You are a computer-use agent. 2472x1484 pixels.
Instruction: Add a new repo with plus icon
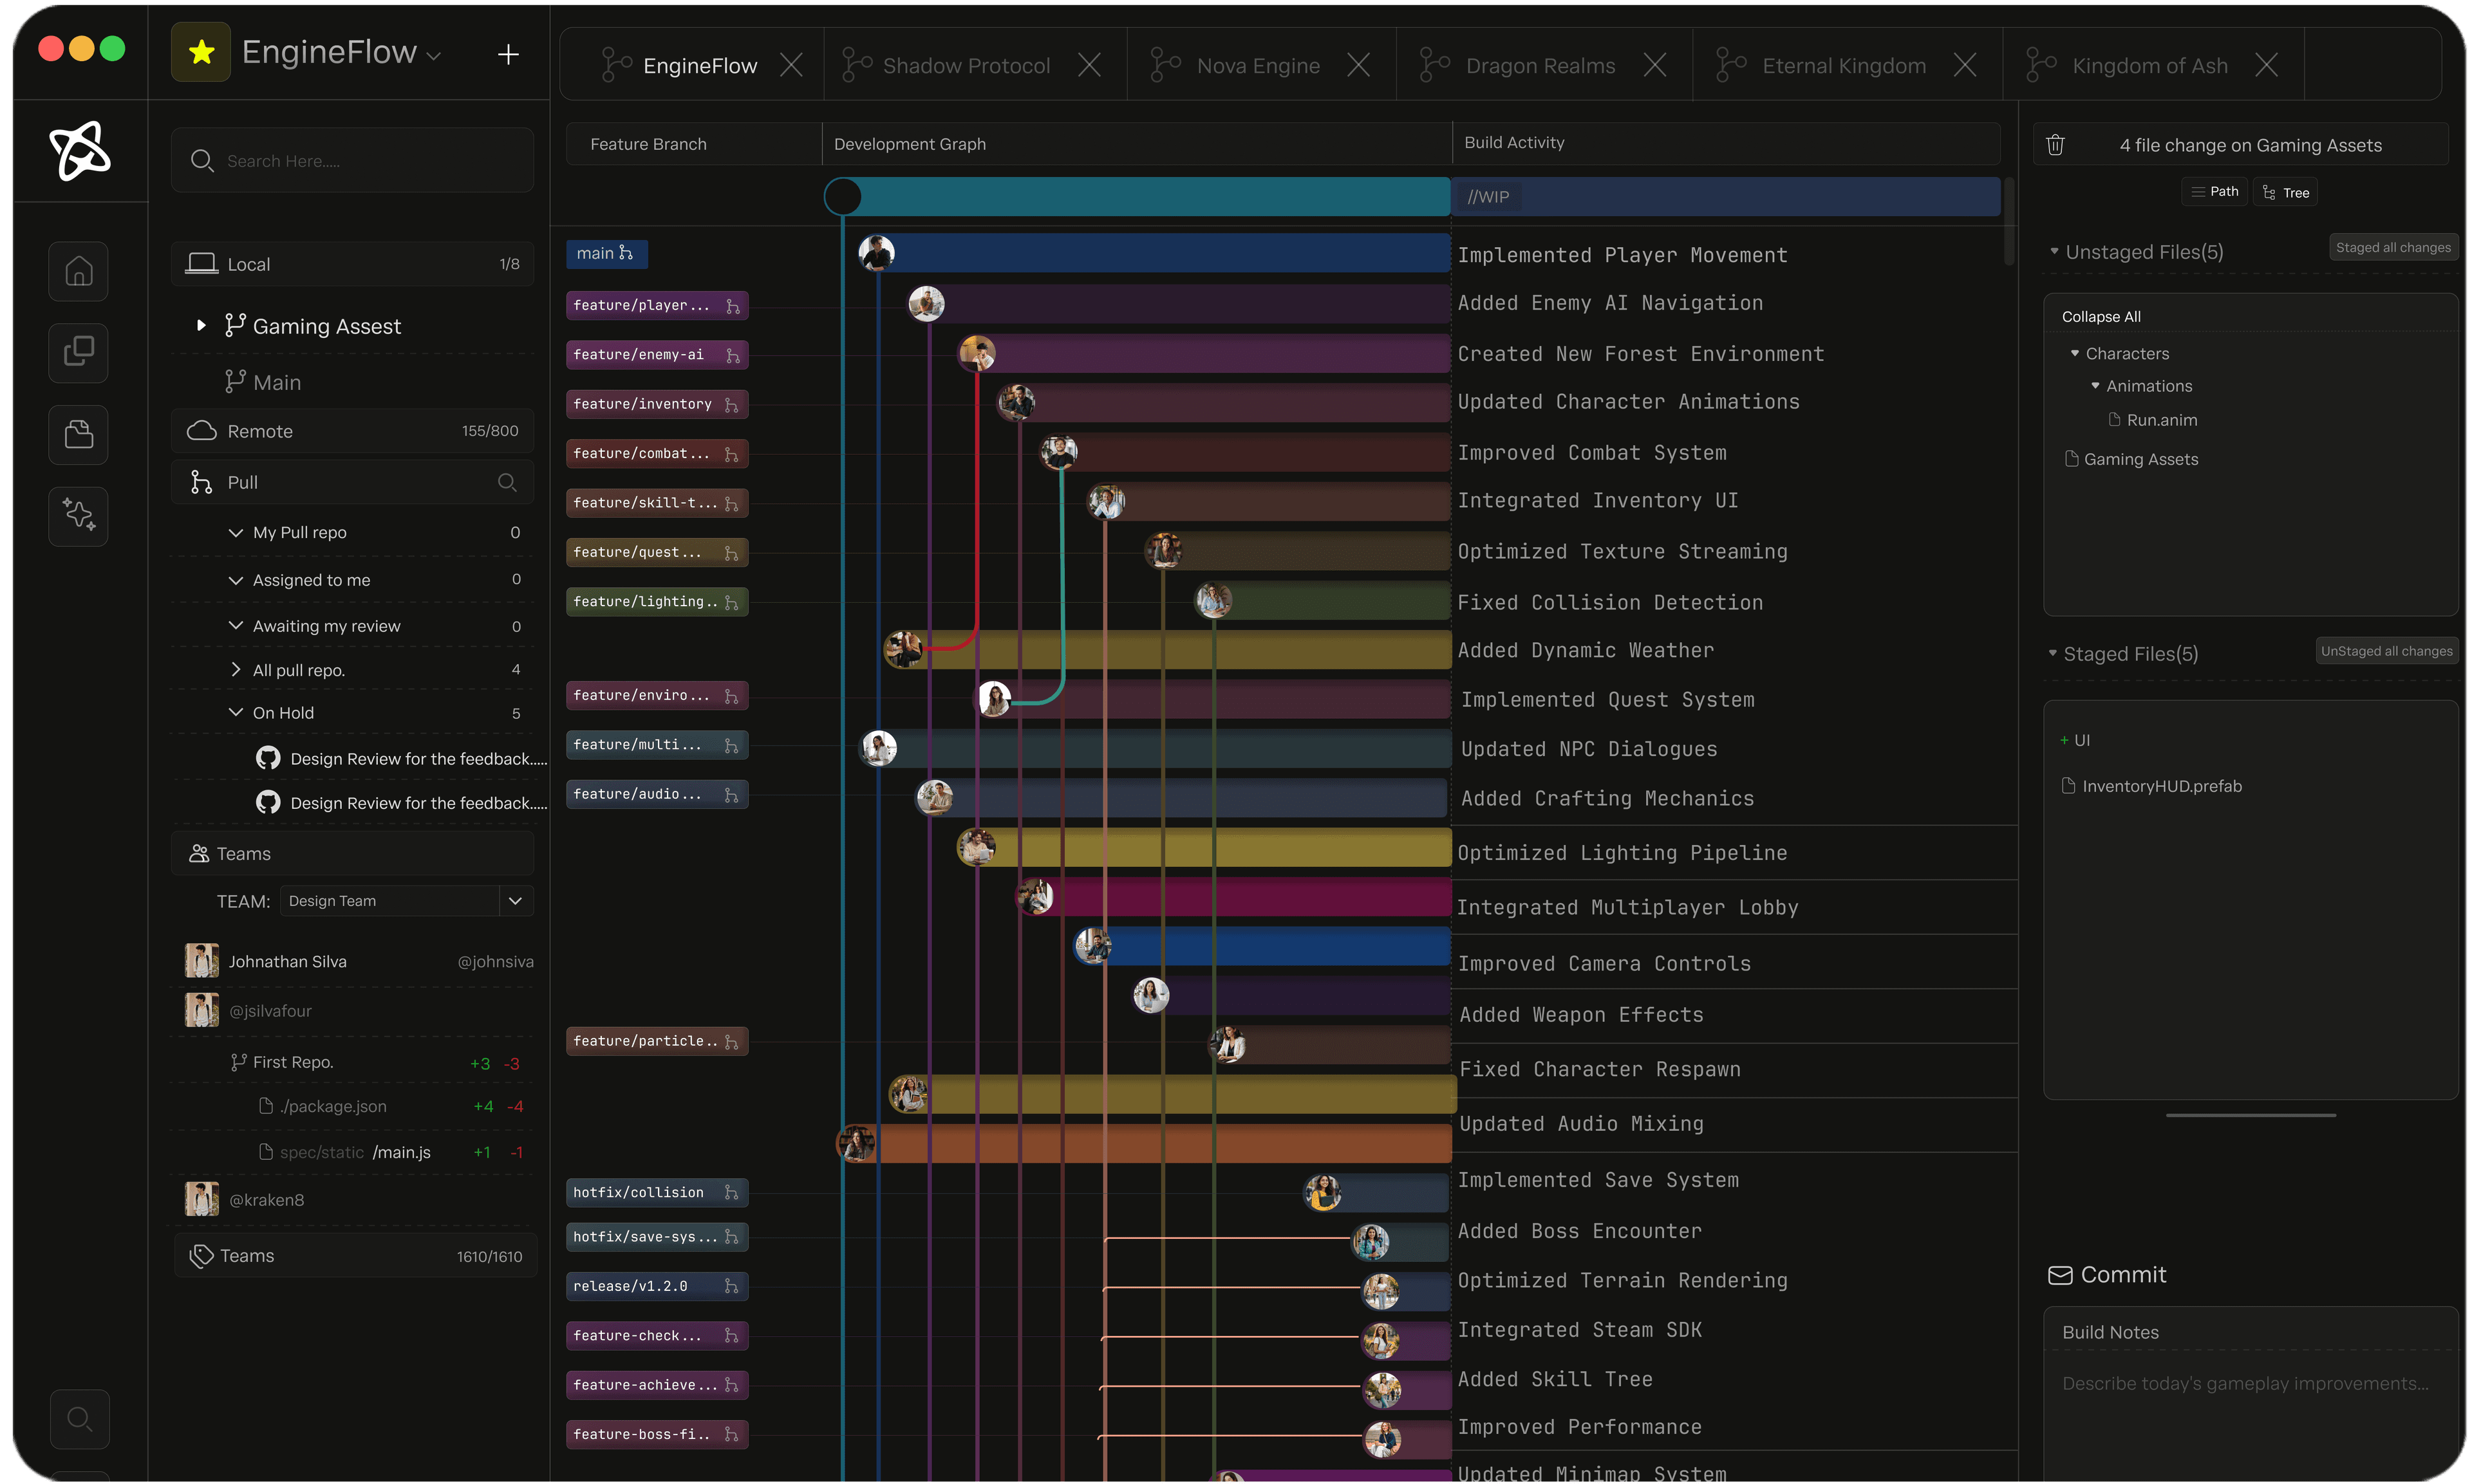click(x=508, y=54)
